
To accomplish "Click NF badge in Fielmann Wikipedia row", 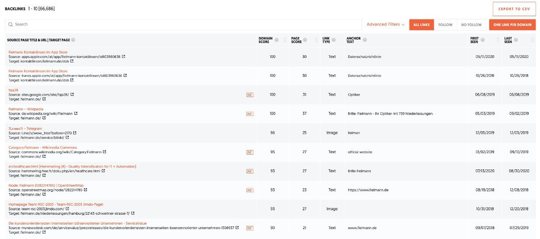I will click(250, 114).
